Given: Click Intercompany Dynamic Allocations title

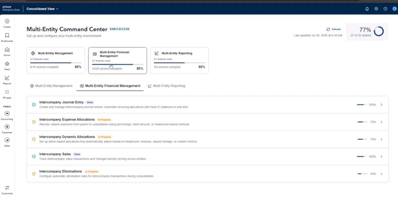Looking at the screenshot, I should [x=67, y=137].
